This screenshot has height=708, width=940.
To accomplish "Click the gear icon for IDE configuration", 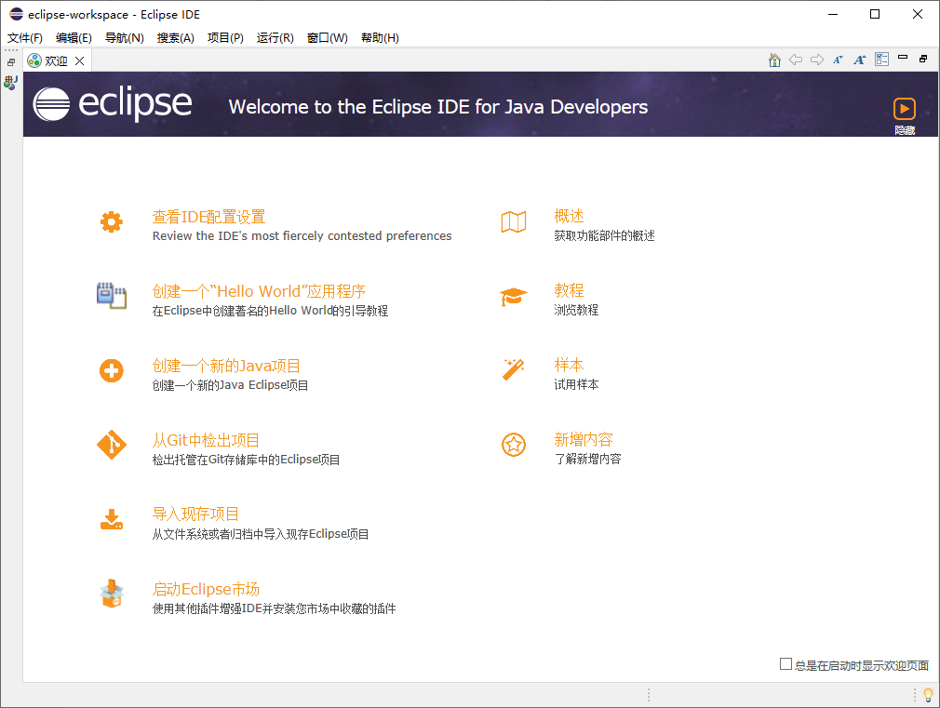I will (x=112, y=222).
